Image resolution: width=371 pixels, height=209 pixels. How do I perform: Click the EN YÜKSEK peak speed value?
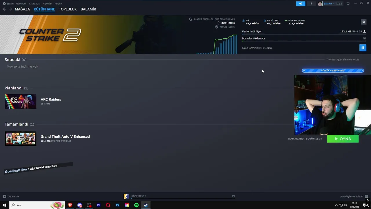(274, 24)
